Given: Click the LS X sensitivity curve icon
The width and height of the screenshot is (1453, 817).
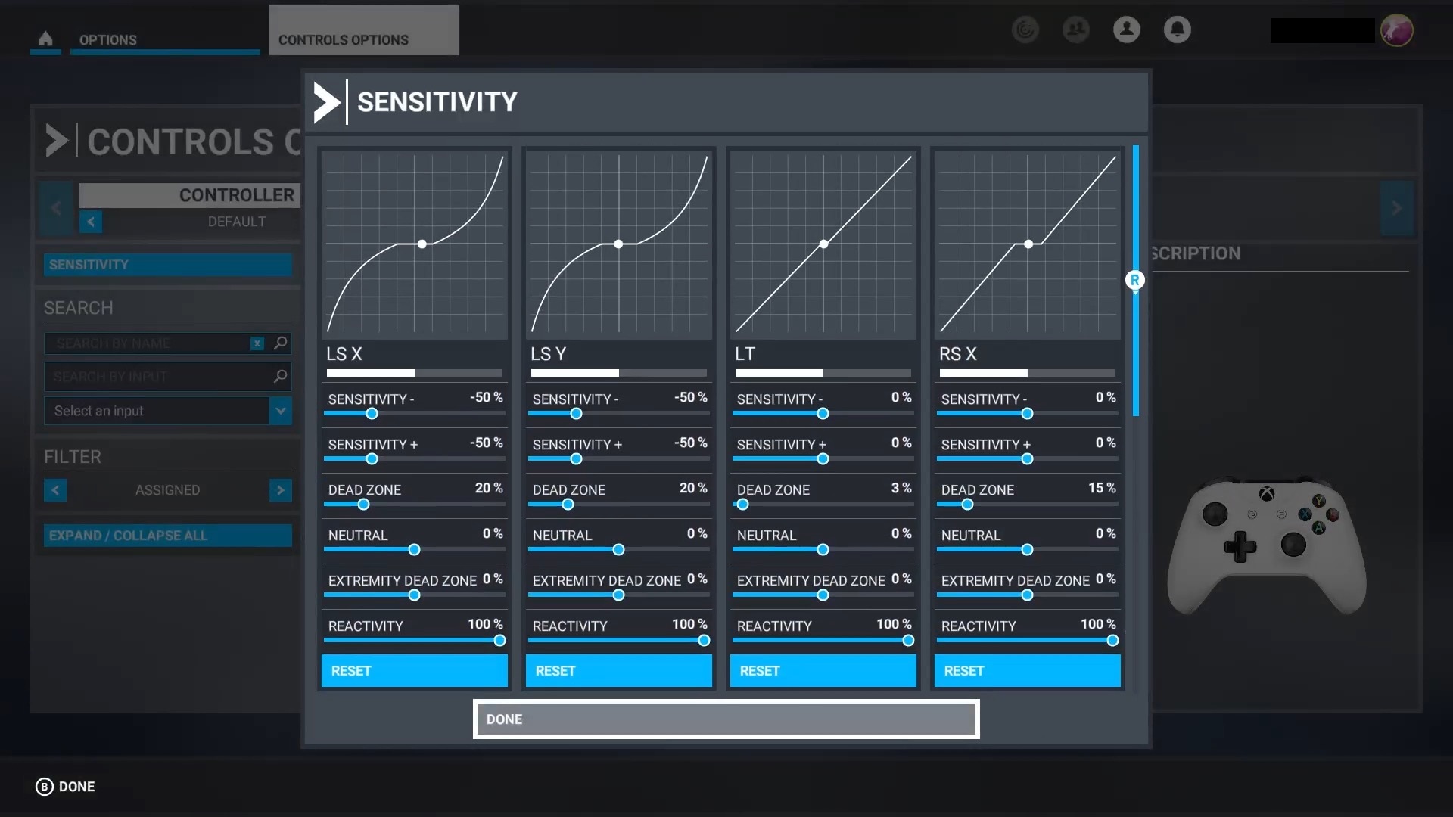Looking at the screenshot, I should click(x=414, y=244).
